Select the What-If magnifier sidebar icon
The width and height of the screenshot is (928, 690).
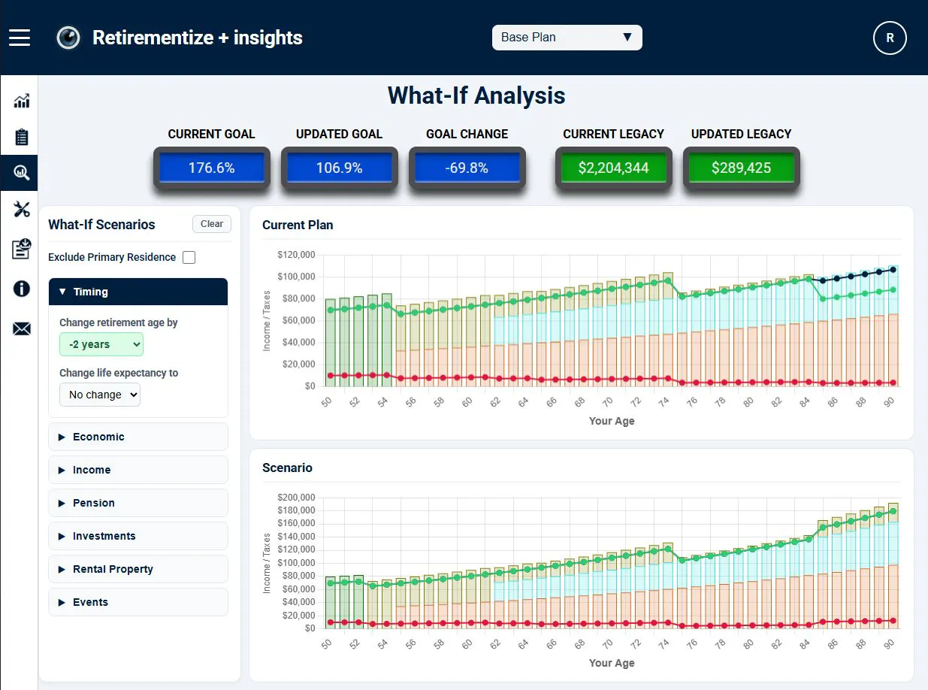tap(21, 173)
